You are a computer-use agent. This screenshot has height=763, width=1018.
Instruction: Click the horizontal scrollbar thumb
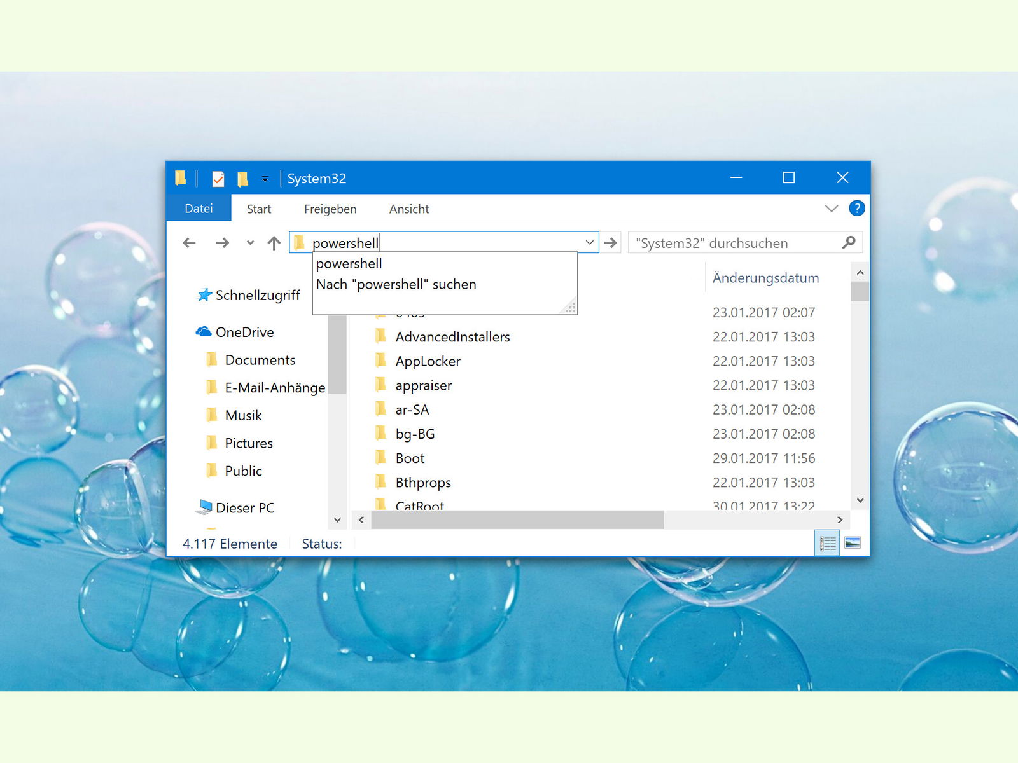[x=517, y=520]
